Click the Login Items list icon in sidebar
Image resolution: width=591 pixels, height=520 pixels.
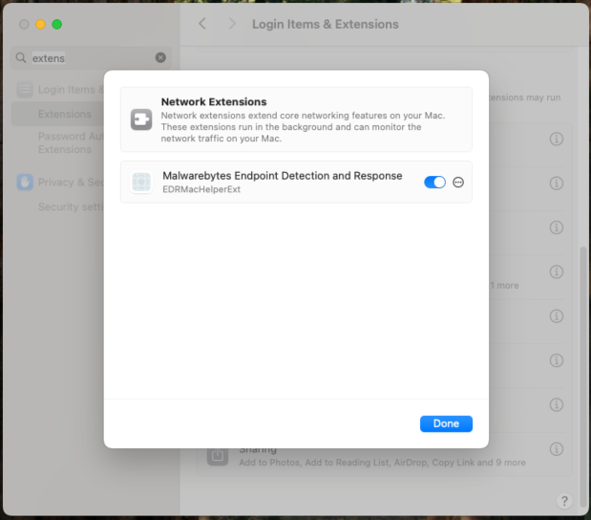pos(25,90)
